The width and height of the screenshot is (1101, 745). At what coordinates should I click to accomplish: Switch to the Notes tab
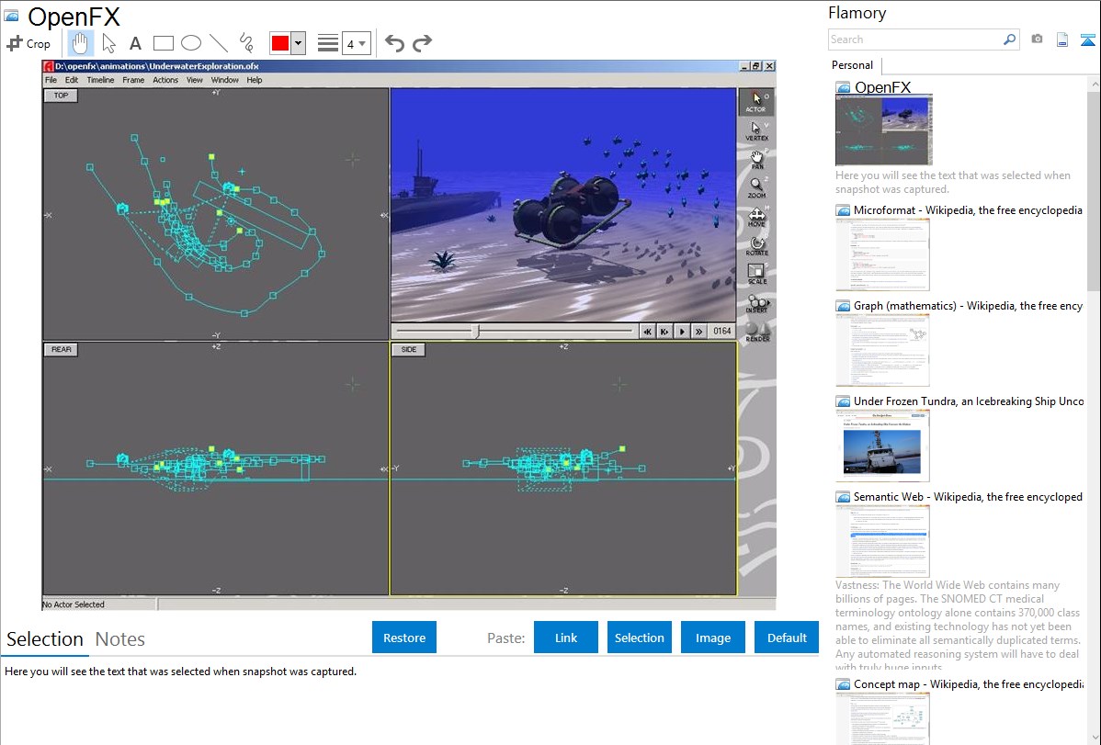[120, 639]
